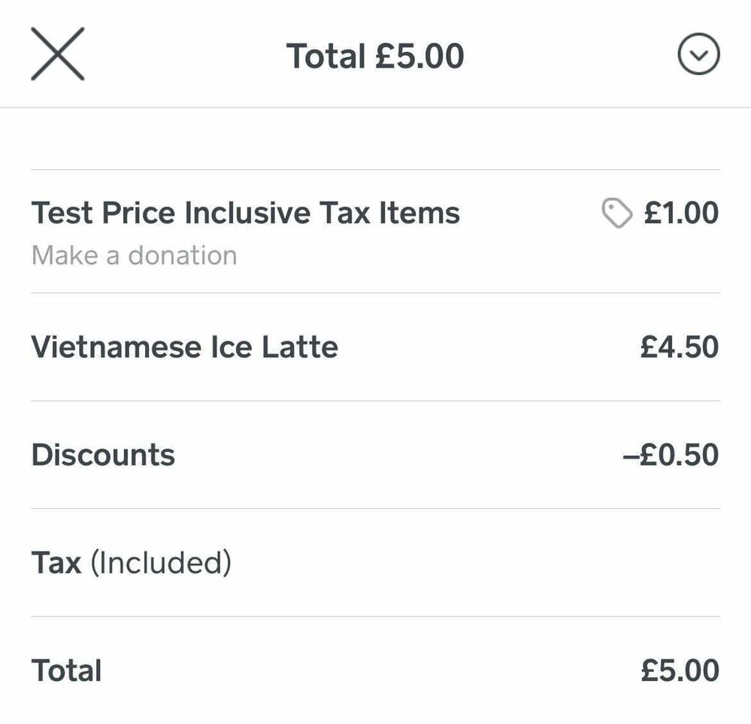Click the bold "Tax" word
751x724 pixels.
pos(56,562)
